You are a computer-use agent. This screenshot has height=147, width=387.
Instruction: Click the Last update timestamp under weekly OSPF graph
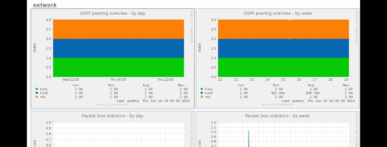[318, 101]
